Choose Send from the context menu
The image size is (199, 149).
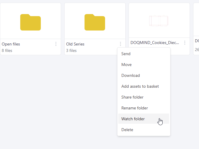(x=144, y=54)
